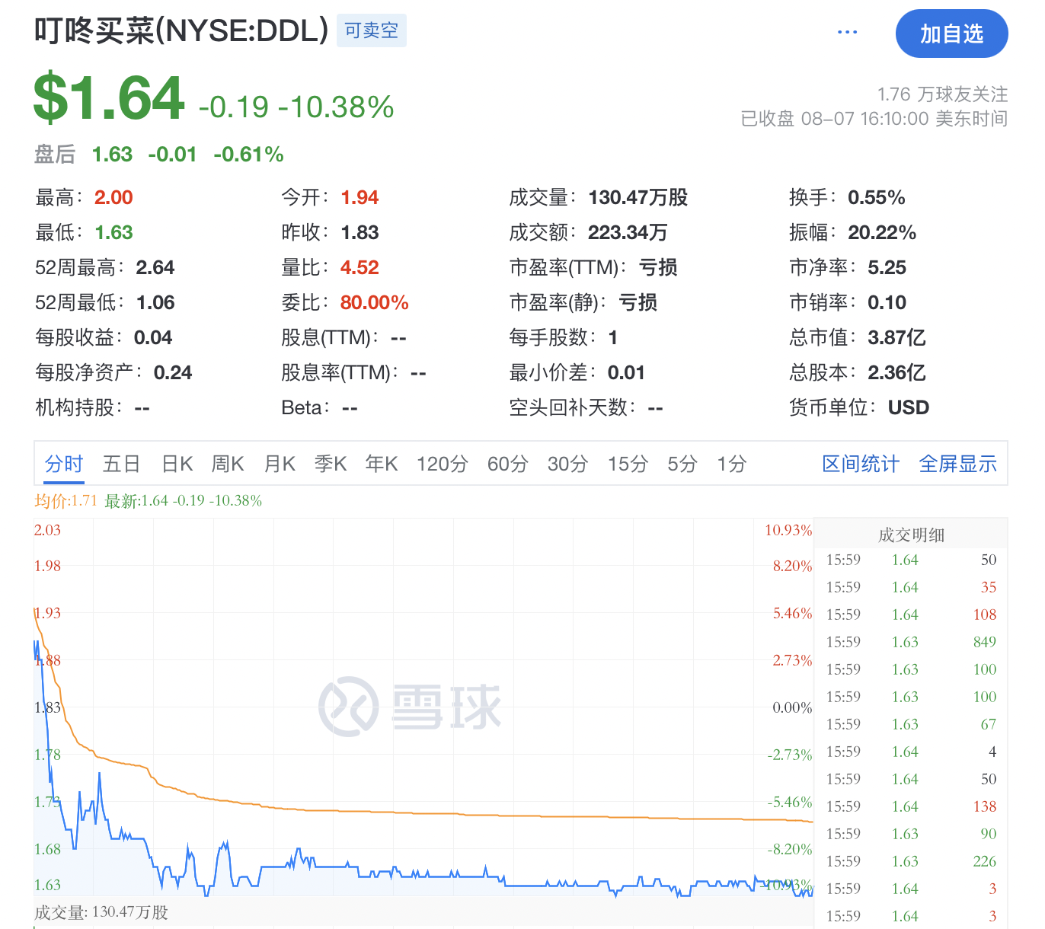Select the 60分 chart interval

[x=508, y=464]
